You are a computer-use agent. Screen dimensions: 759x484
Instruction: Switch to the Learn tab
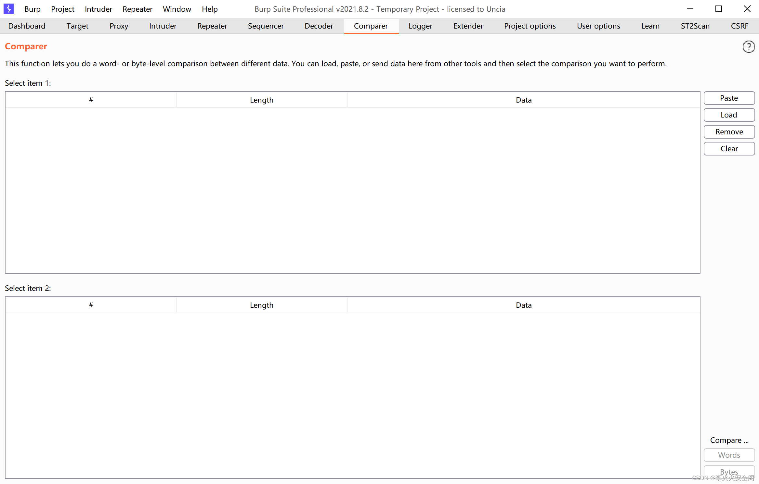(650, 26)
